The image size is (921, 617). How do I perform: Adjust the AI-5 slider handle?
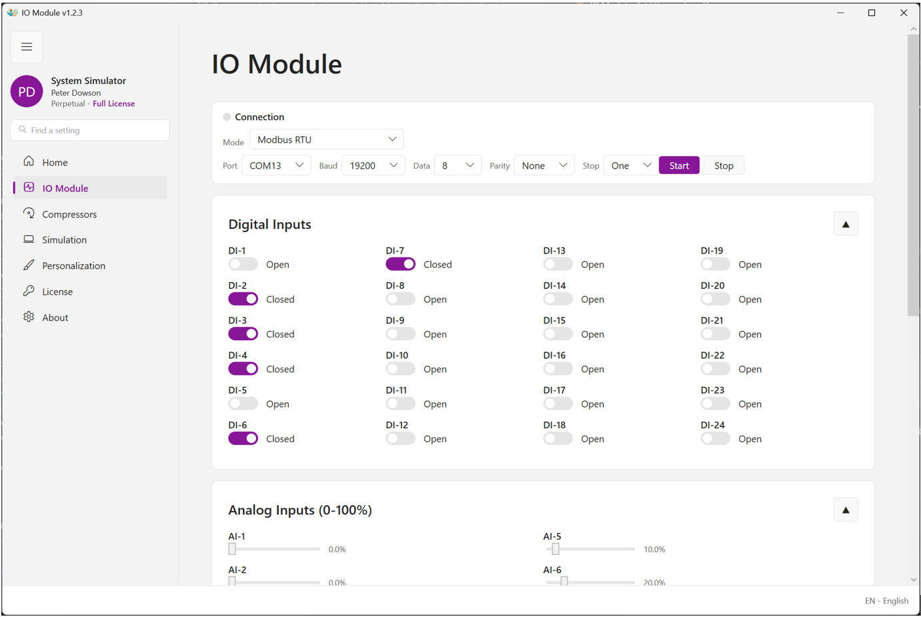(x=555, y=548)
